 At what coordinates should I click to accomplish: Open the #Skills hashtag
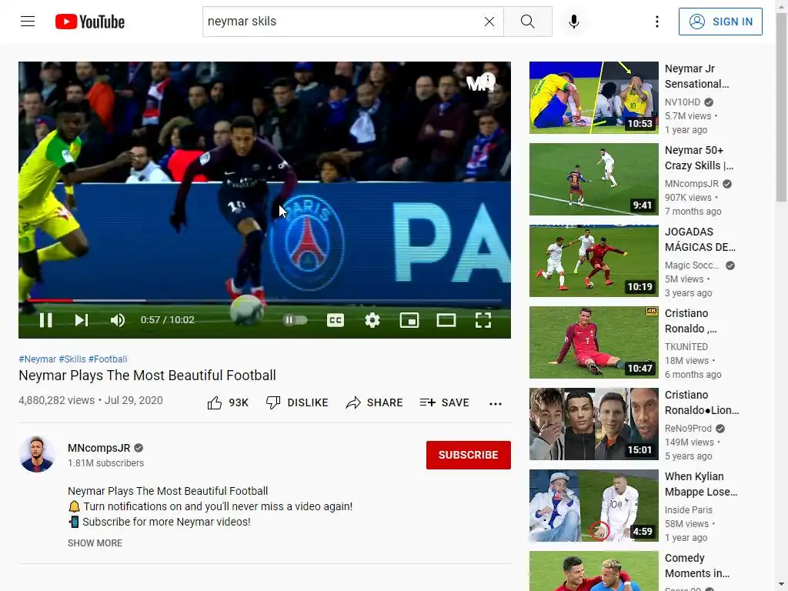[x=72, y=359]
